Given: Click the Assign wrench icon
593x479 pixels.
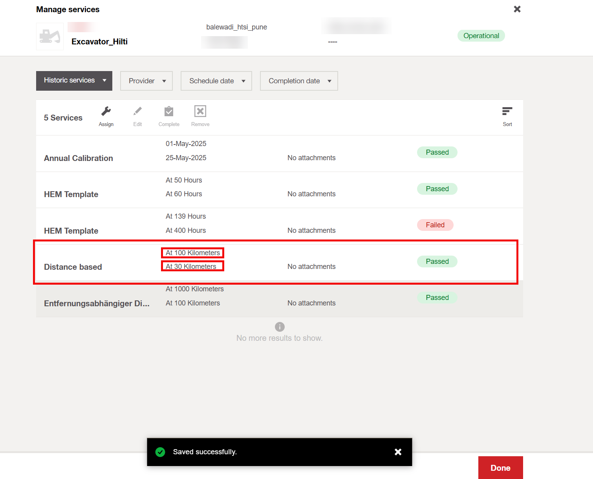Looking at the screenshot, I should (x=106, y=112).
